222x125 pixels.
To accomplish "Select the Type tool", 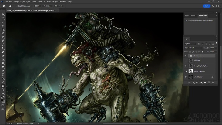I will (x=3, y=75).
